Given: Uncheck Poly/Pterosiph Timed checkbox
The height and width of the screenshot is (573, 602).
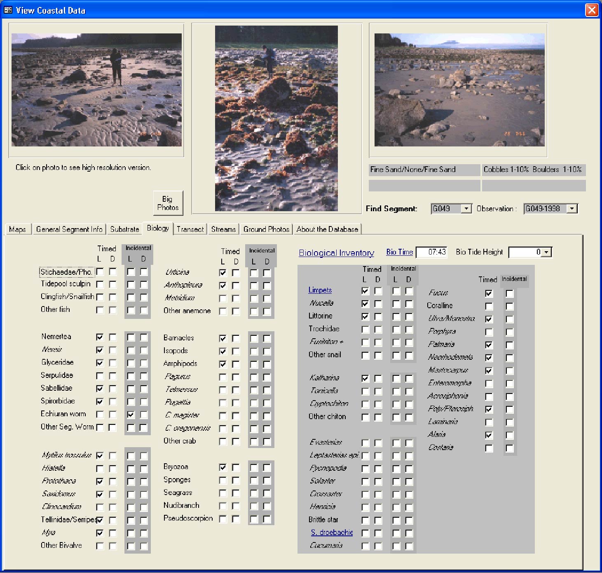Looking at the screenshot, I should click(x=489, y=409).
